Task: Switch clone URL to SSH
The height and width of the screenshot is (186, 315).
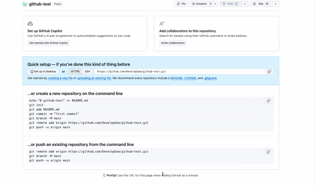Action: (87, 71)
